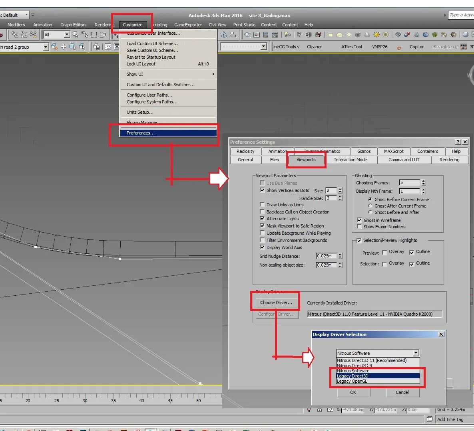The image size is (474, 431).
Task: Click Preferences... in Customize menu
Action: [168, 133]
